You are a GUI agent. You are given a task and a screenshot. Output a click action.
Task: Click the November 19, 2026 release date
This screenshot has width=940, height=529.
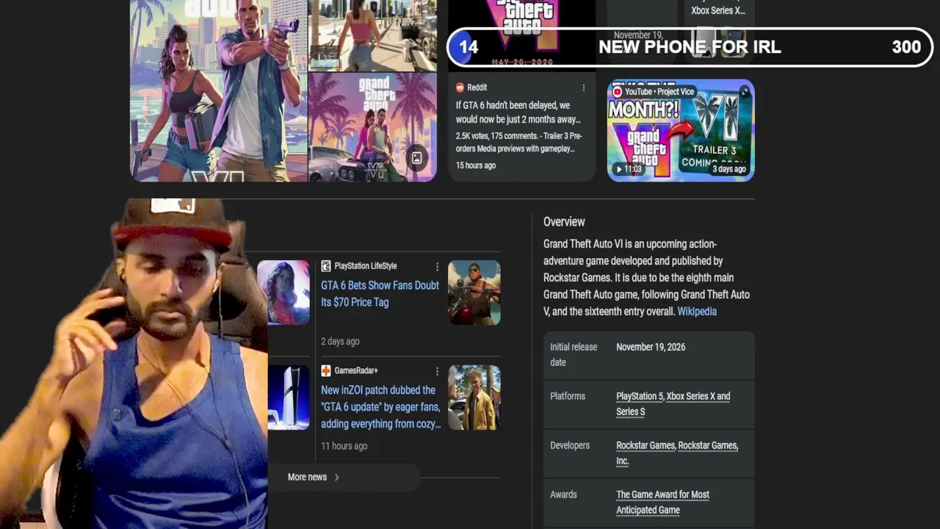coord(651,347)
